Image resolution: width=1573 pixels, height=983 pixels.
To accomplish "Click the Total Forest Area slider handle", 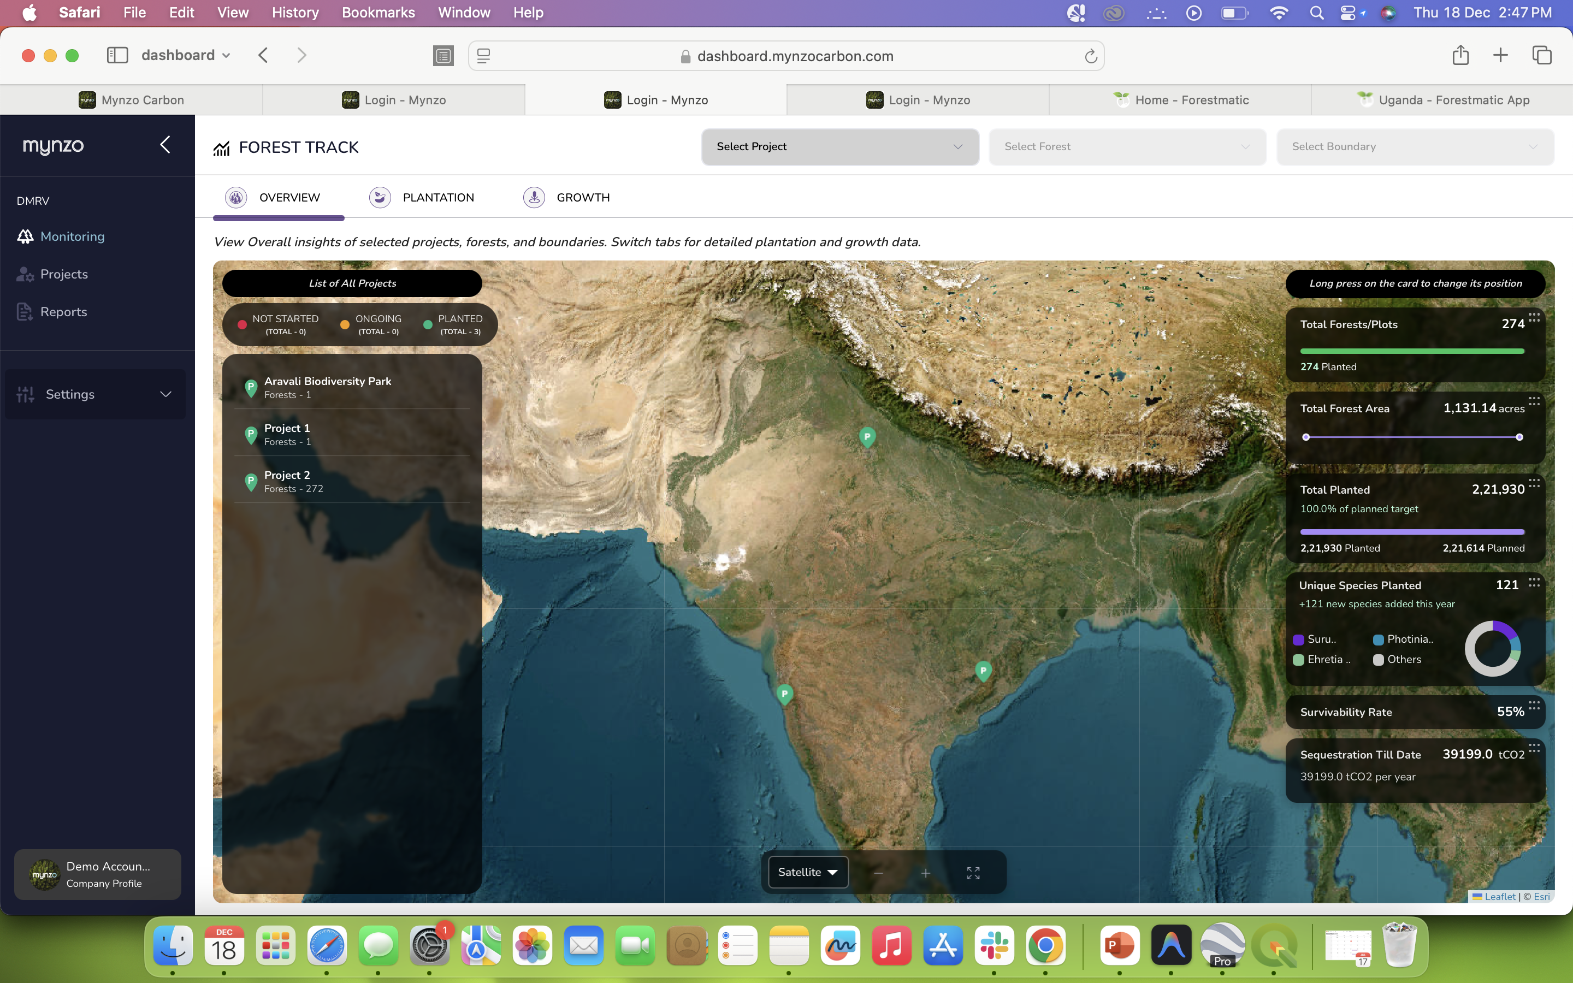I will pos(1519,437).
